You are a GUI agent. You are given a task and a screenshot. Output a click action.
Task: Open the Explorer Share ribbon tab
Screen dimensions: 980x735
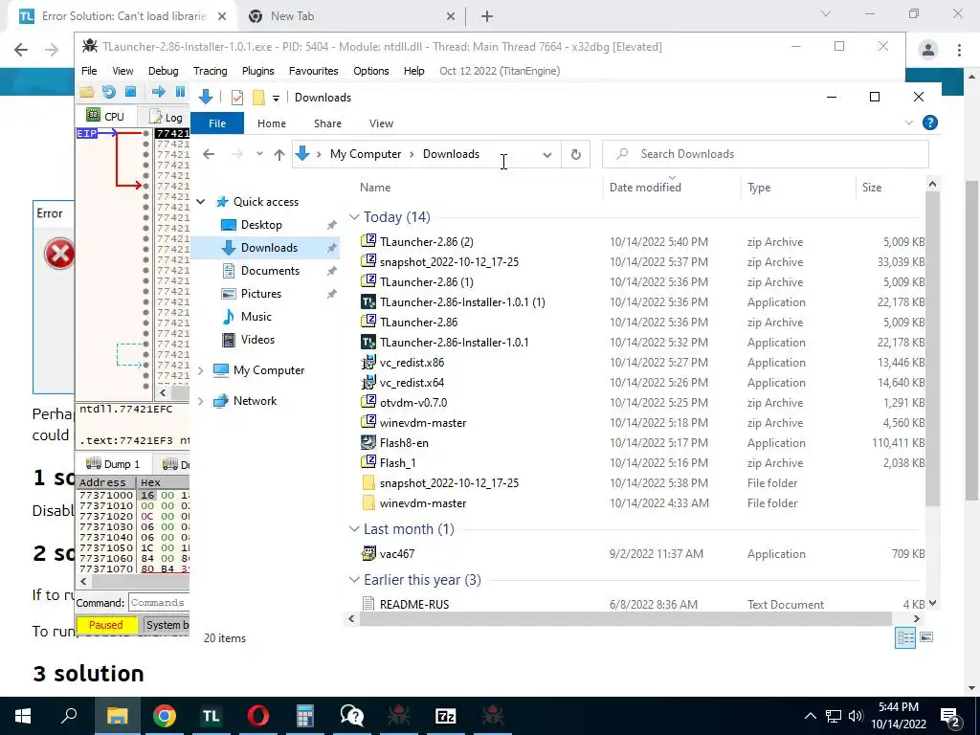(327, 123)
